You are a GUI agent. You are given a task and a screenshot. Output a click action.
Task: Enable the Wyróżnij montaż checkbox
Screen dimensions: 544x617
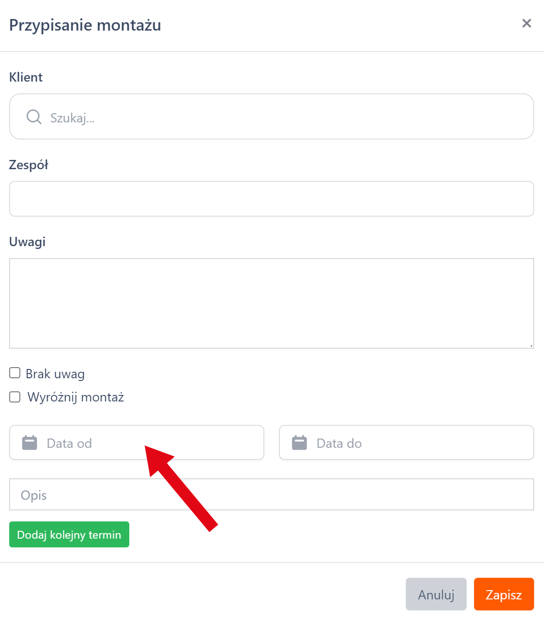15,397
